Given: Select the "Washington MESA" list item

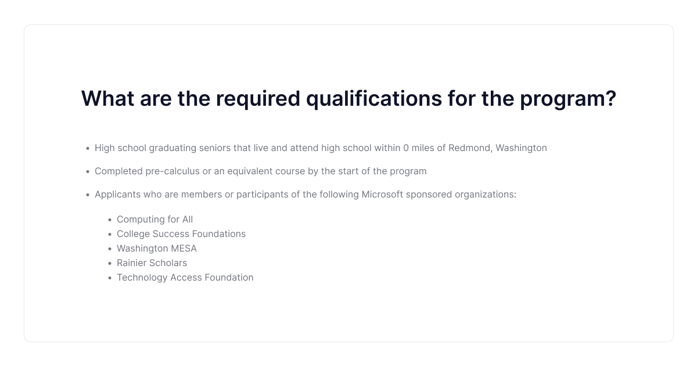Looking at the screenshot, I should click(x=157, y=248).
